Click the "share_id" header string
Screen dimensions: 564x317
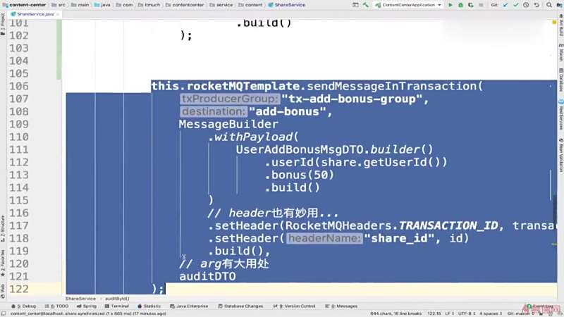[399, 238]
